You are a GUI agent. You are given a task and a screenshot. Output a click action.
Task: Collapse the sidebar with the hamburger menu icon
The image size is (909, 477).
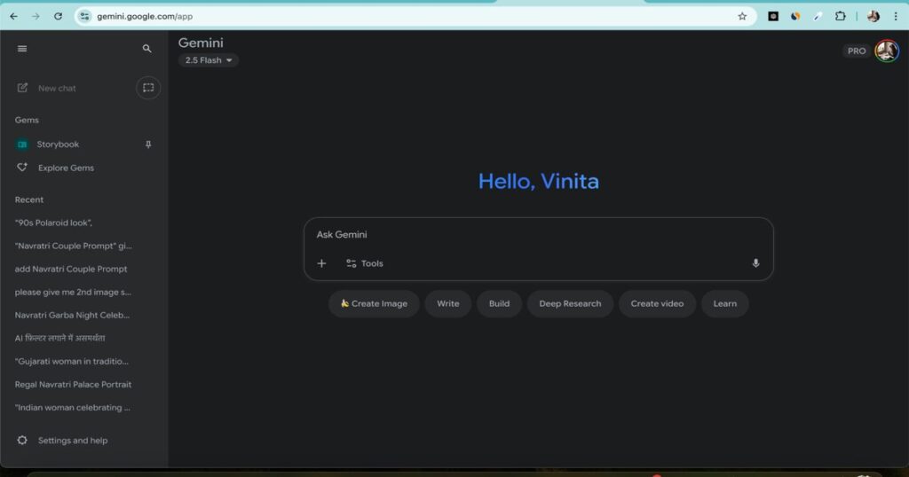[22, 49]
